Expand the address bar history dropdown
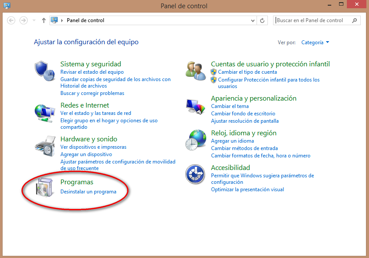369x258 pixels. pos(253,20)
